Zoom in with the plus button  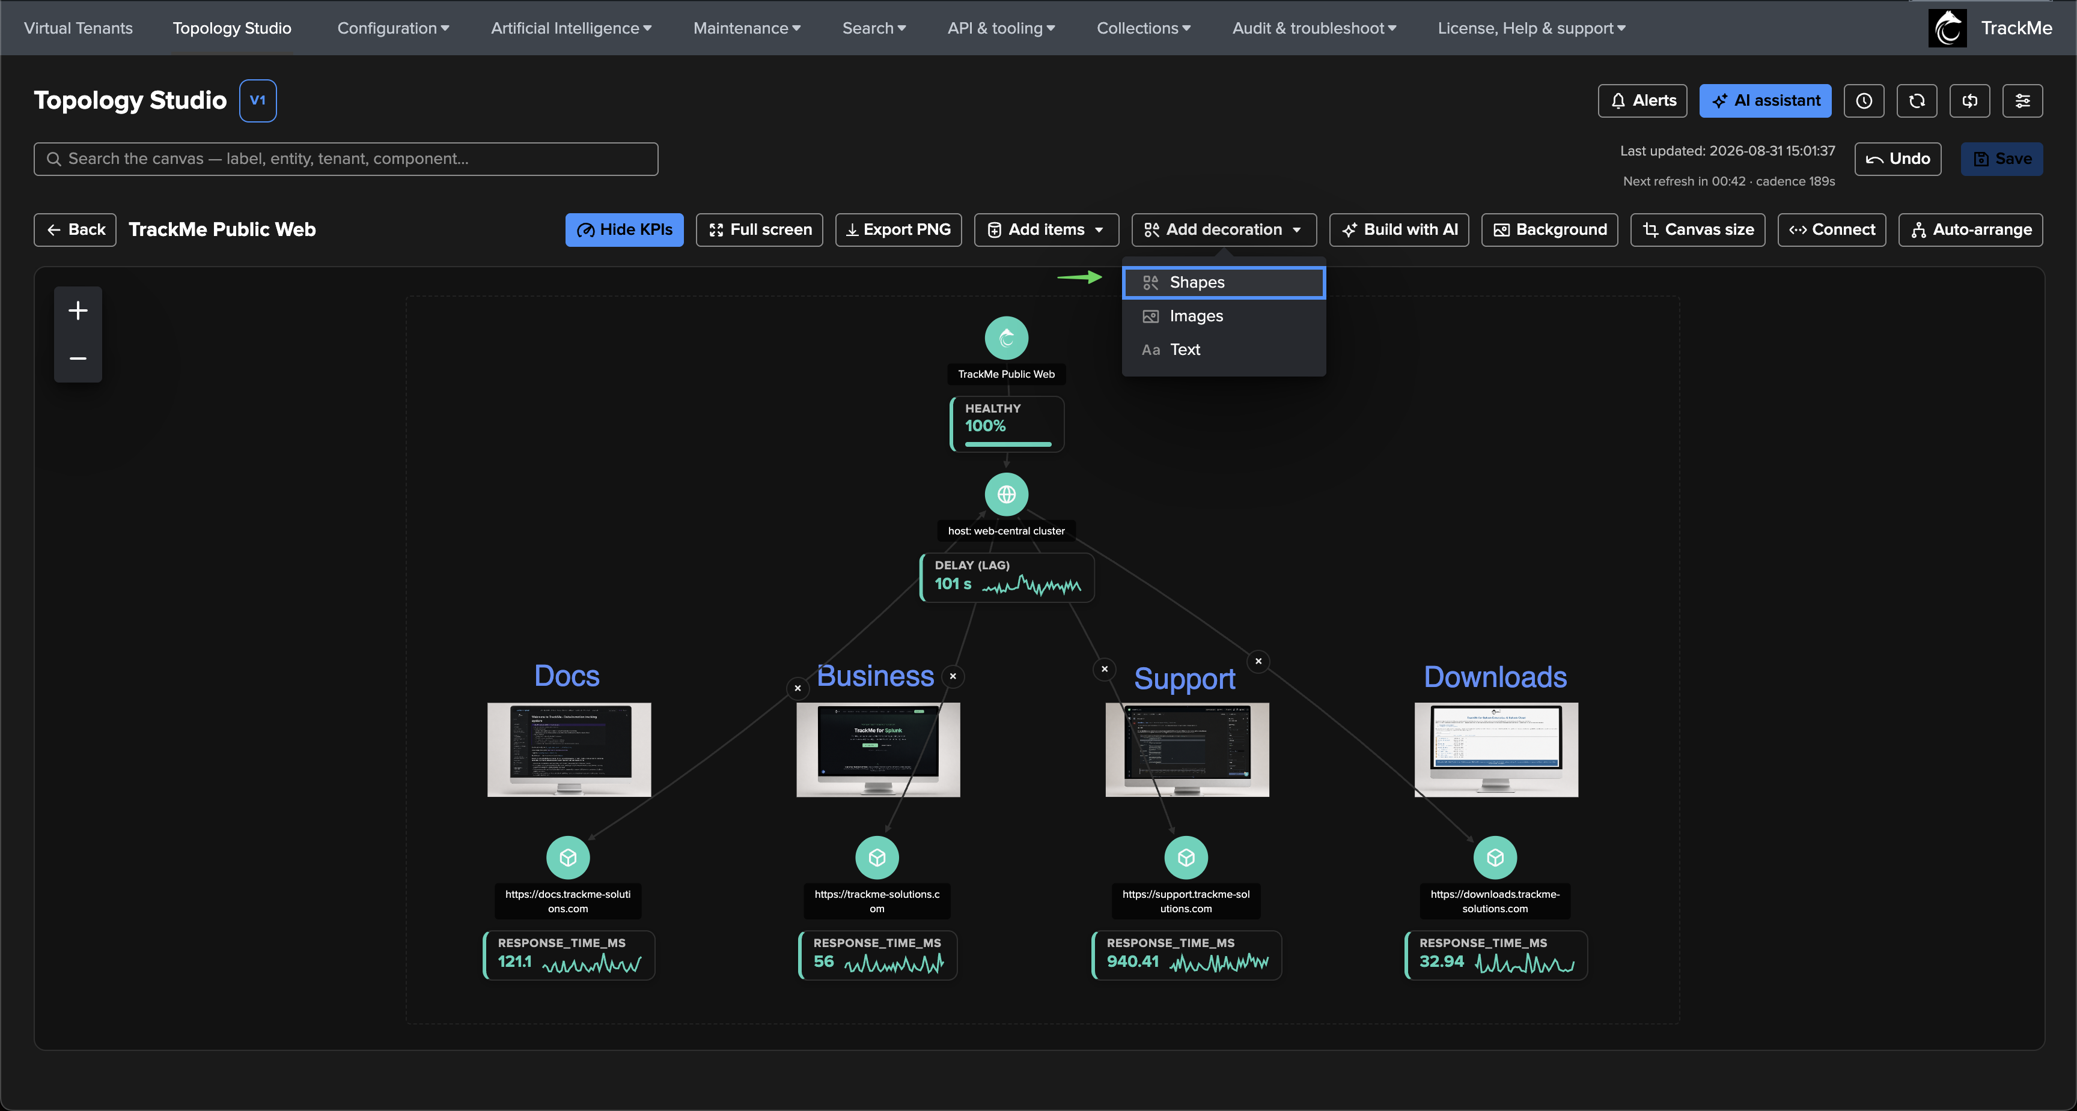78,310
